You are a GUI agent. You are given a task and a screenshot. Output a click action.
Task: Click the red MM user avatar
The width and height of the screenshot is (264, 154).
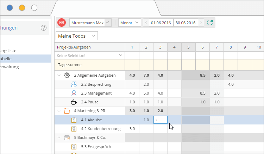[x=62, y=23]
